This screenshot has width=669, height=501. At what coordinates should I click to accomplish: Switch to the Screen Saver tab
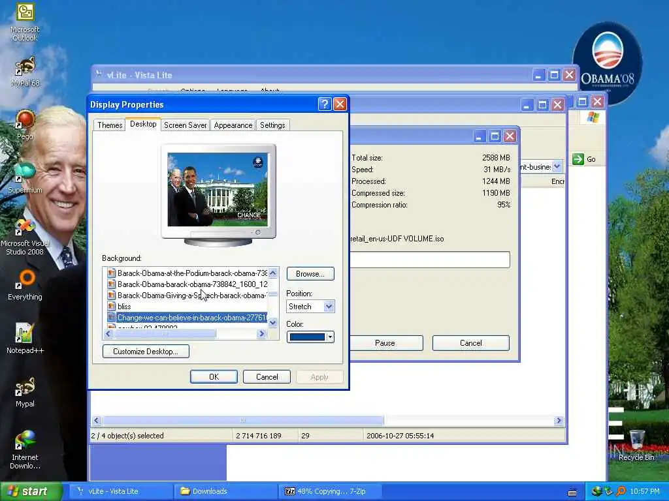pos(185,125)
